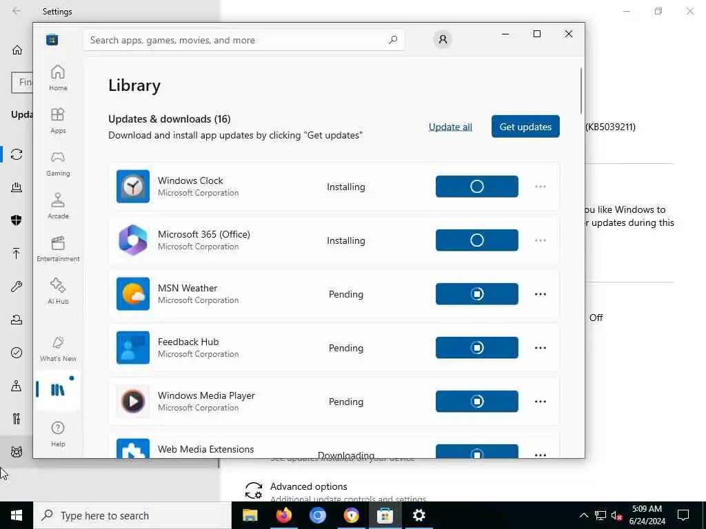
Task: Open Home in Microsoft Store sidebar
Action: [58, 78]
